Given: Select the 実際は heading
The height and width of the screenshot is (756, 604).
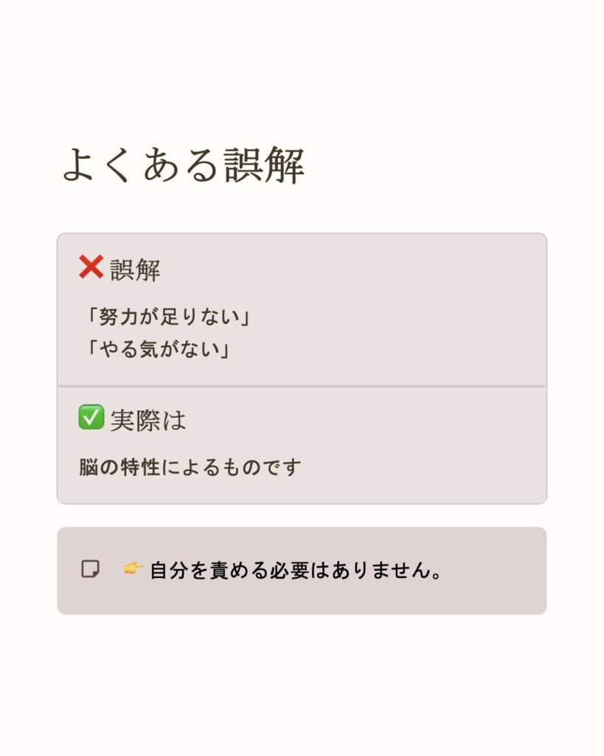Looking at the screenshot, I should click(x=147, y=420).
